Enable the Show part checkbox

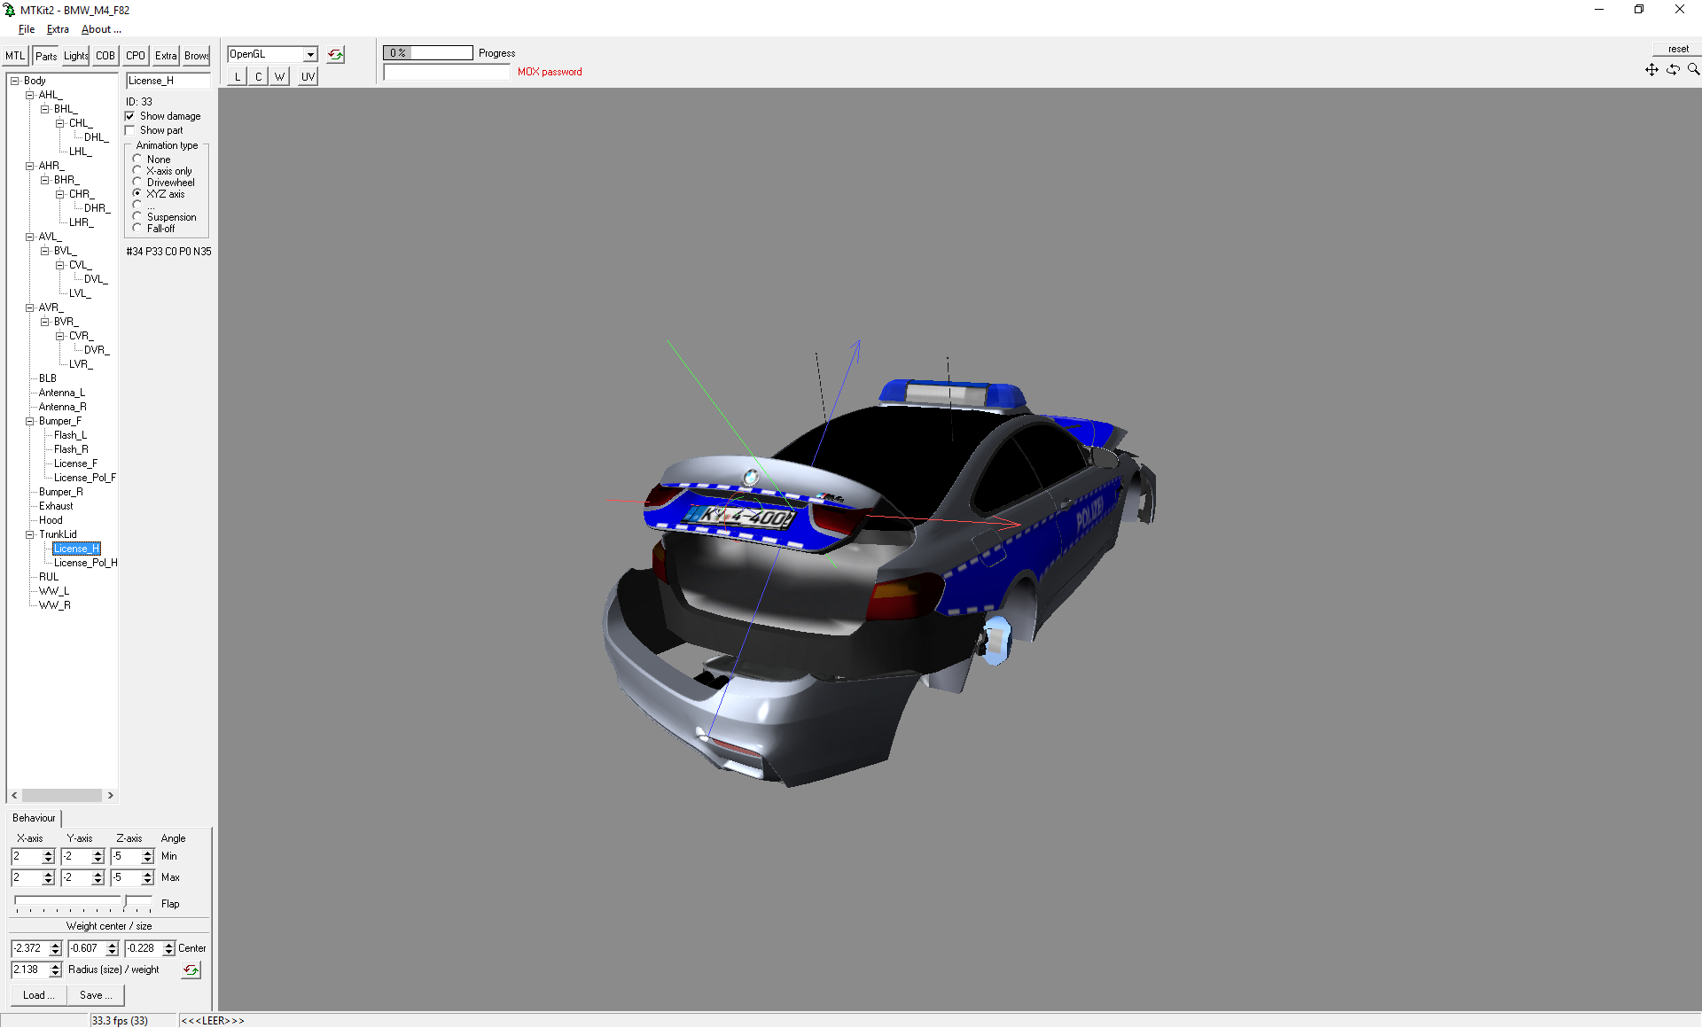click(x=130, y=130)
